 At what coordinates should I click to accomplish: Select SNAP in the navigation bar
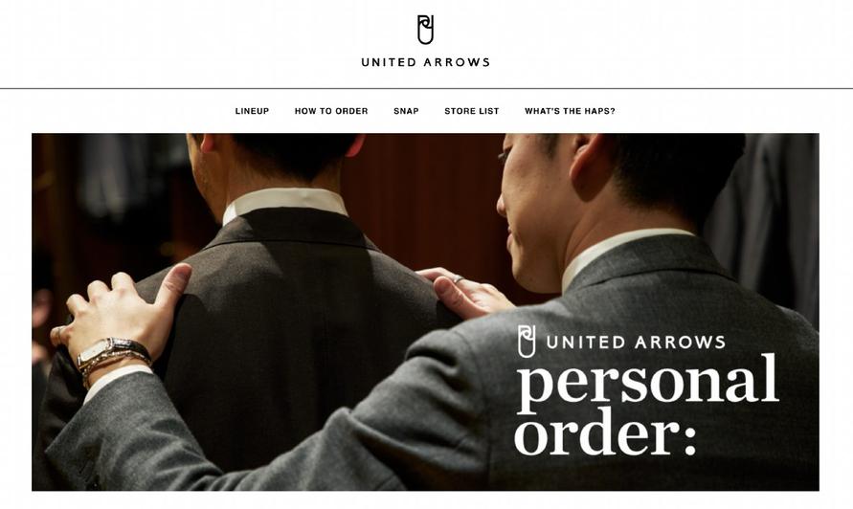point(406,111)
